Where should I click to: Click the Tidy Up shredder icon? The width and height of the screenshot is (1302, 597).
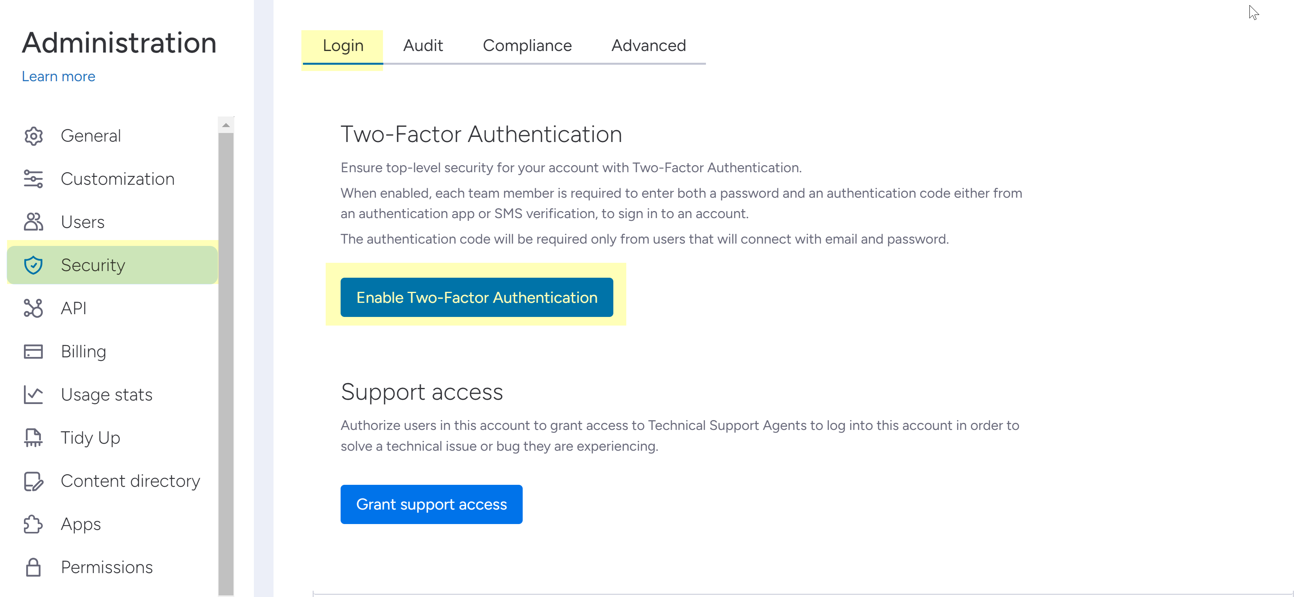coord(33,438)
